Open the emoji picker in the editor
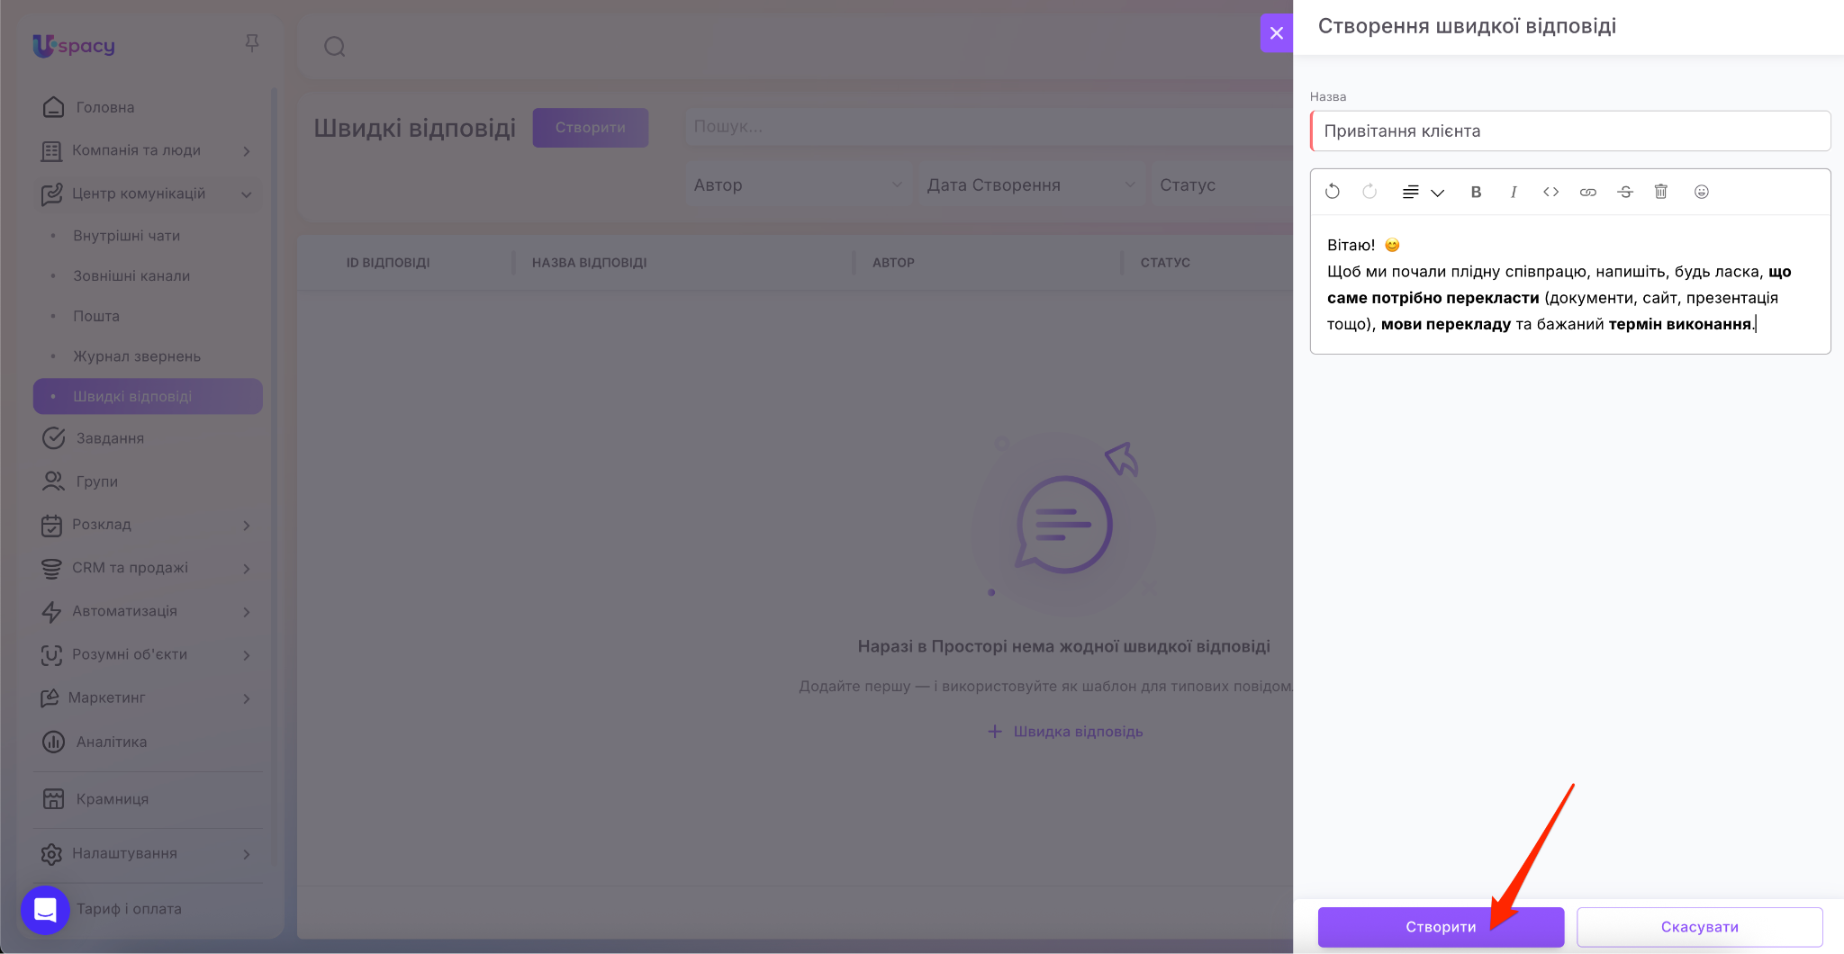1844x954 pixels. pyautogui.click(x=1701, y=192)
